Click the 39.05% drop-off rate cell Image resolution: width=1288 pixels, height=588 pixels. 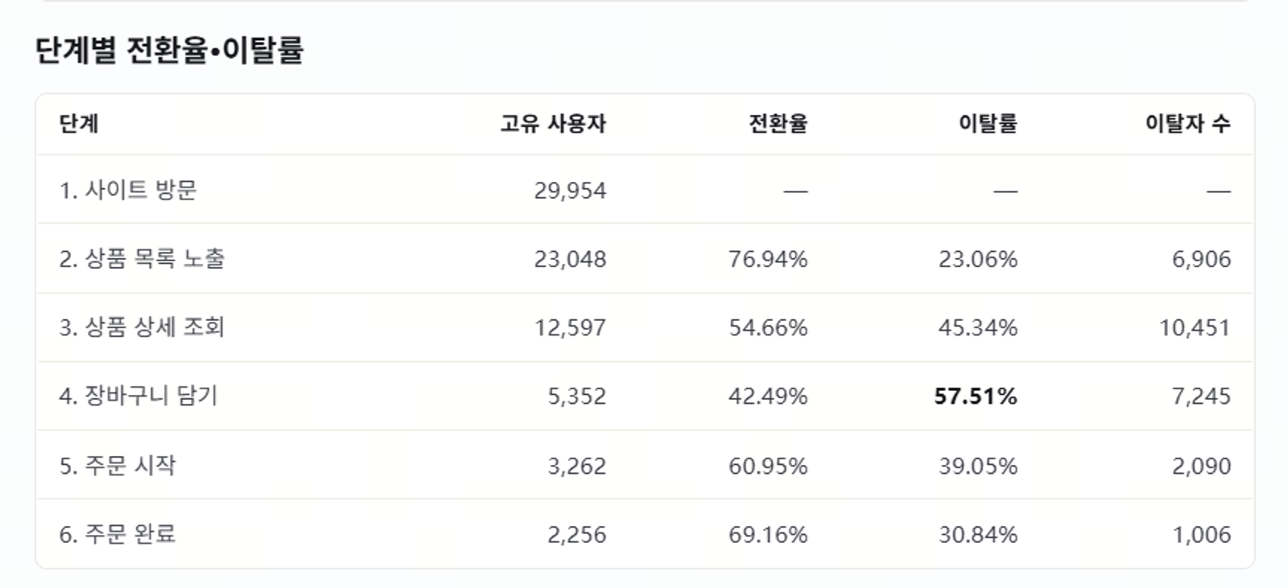point(978,466)
